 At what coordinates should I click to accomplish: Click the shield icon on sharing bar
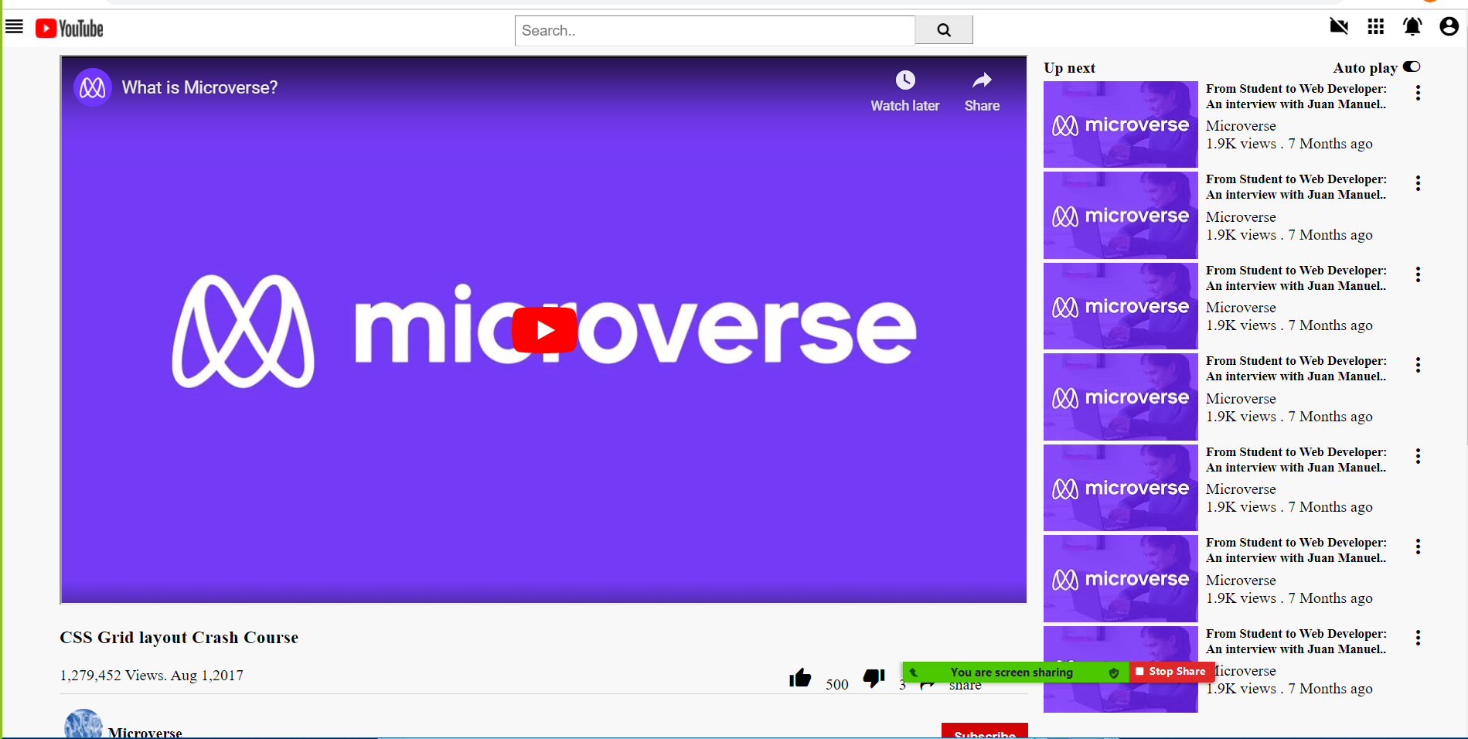pos(1114,673)
